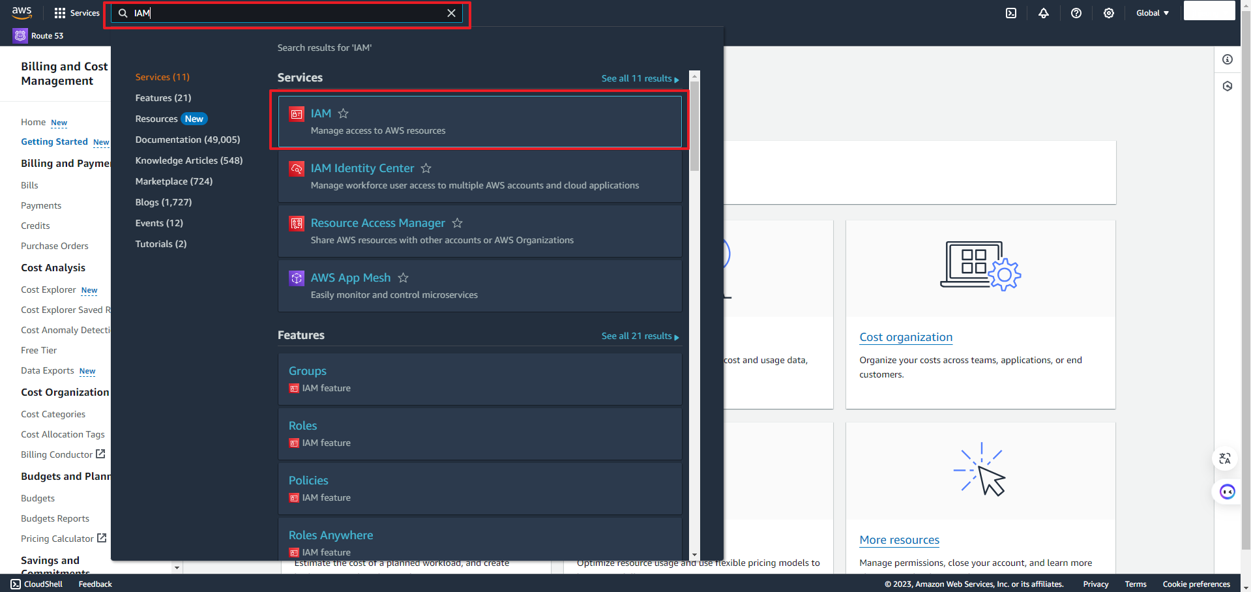Filter results by Tutorials (2)
The height and width of the screenshot is (592, 1251).
coord(161,244)
